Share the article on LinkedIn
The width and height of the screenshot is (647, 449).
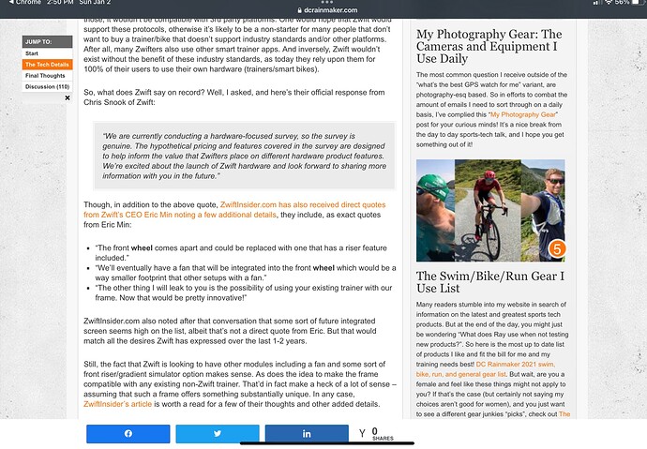tap(307, 433)
